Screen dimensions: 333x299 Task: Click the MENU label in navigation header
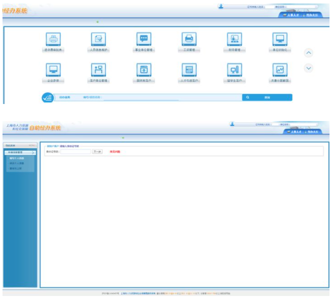[x=32, y=145]
